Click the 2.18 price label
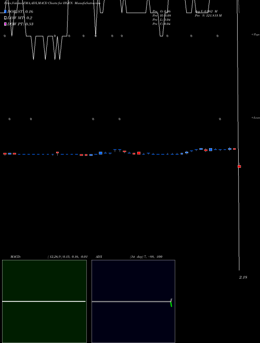 [243, 277]
